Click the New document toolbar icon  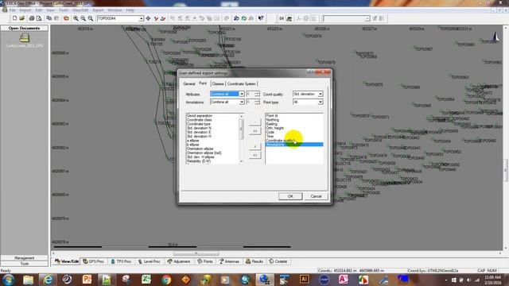click(x=14, y=18)
